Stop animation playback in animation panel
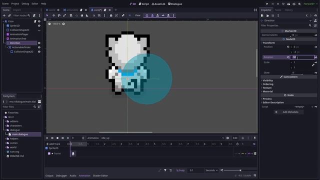Viewport: 320px width, 180px height. click(57, 138)
